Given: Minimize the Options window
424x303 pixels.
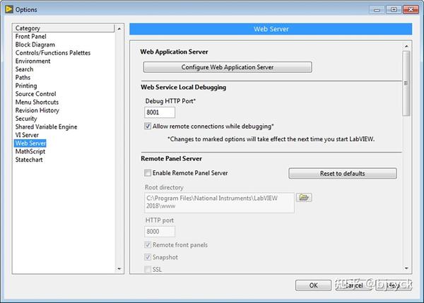Looking at the screenshot, I should coord(377,10).
